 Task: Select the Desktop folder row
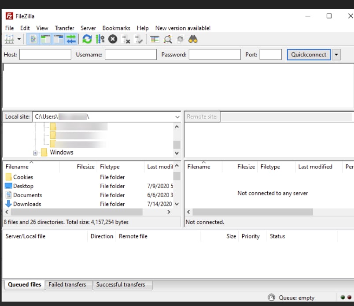[88, 186]
